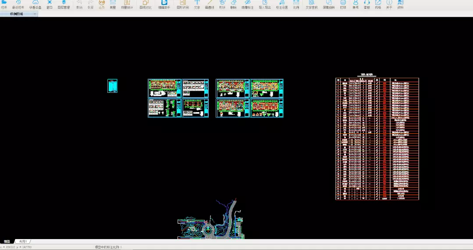Open layer management (图层管理)
473x250 pixels.
pyautogui.click(x=64, y=4)
